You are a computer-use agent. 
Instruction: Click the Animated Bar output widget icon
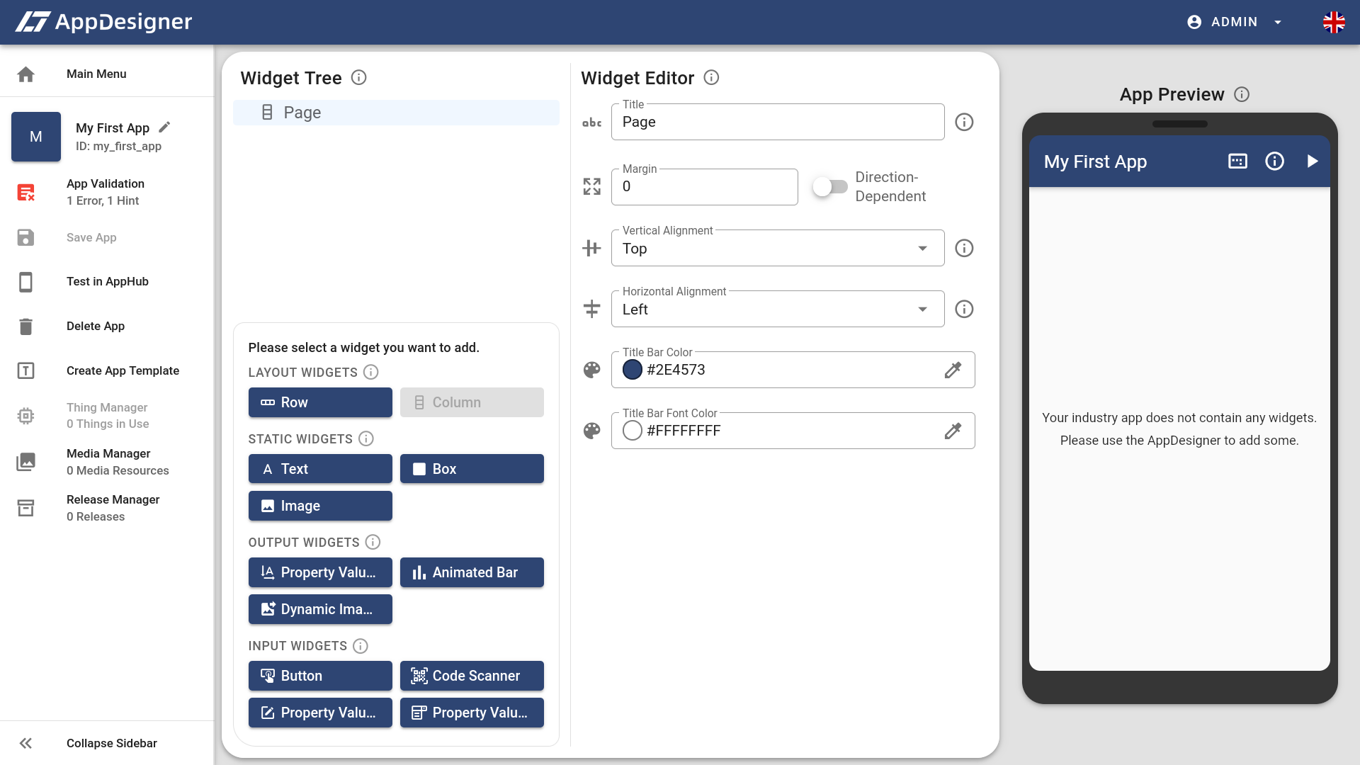tap(417, 572)
